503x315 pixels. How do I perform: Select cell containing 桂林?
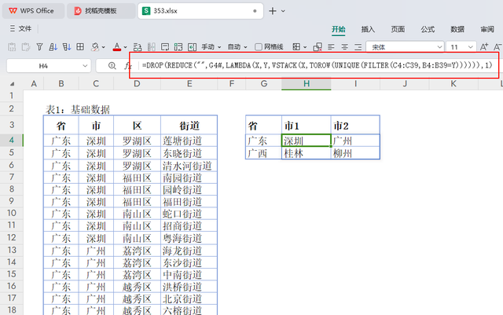307,153
